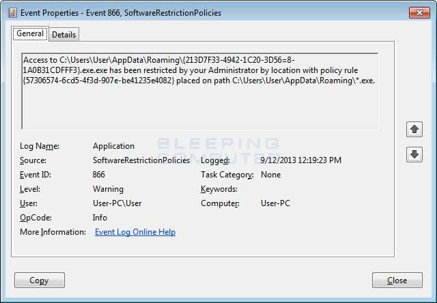Click the Event ID label
Screen dimensions: 437x303
coord(36,175)
